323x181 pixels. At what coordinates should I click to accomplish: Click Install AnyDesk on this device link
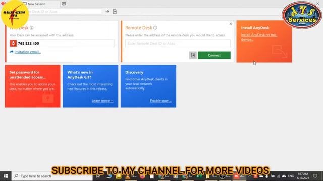[259, 37]
